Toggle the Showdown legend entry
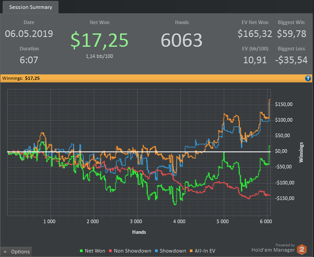The width and height of the screenshot is (314, 257). [170, 251]
